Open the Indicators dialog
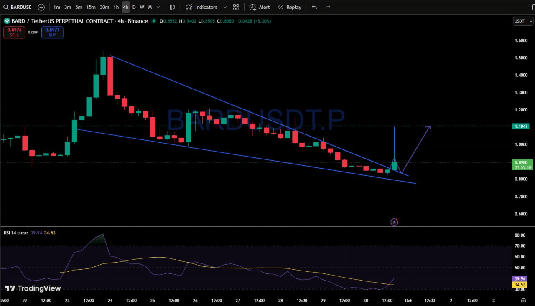The width and height of the screenshot is (535, 306). pos(202,7)
